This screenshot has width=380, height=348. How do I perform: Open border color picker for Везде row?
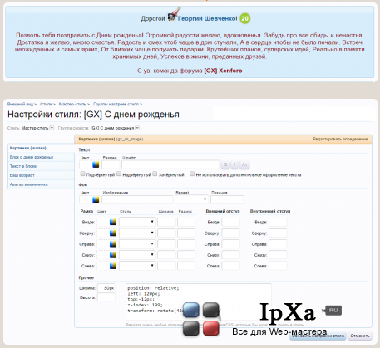(x=113, y=222)
